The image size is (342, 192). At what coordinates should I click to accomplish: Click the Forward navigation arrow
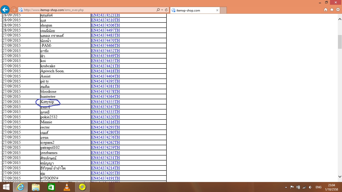pos(14,10)
